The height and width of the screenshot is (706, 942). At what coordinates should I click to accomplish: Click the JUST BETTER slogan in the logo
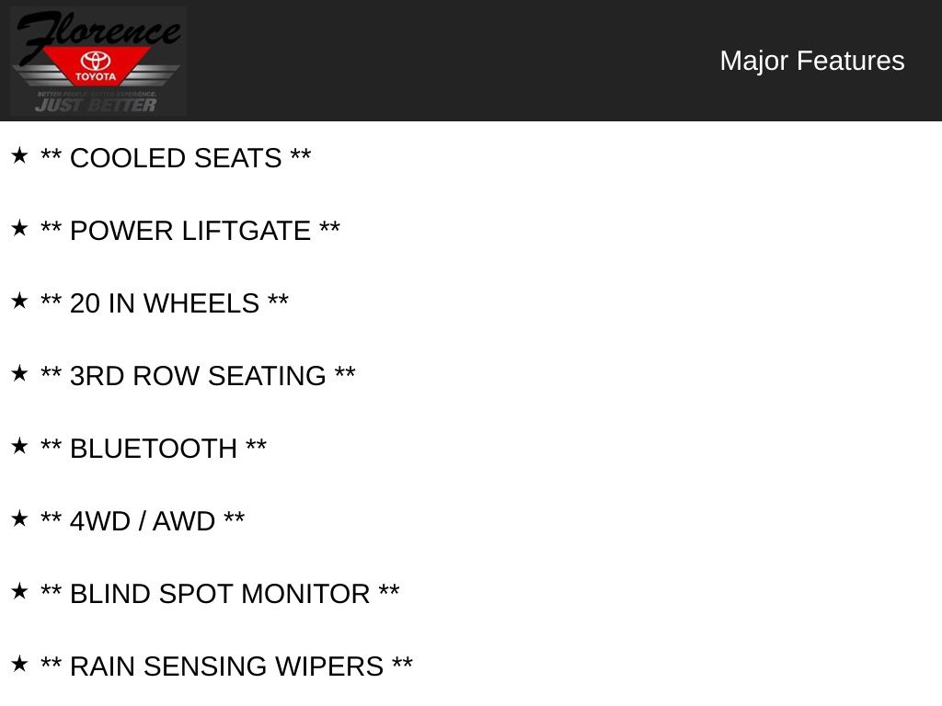pyautogui.click(x=96, y=105)
